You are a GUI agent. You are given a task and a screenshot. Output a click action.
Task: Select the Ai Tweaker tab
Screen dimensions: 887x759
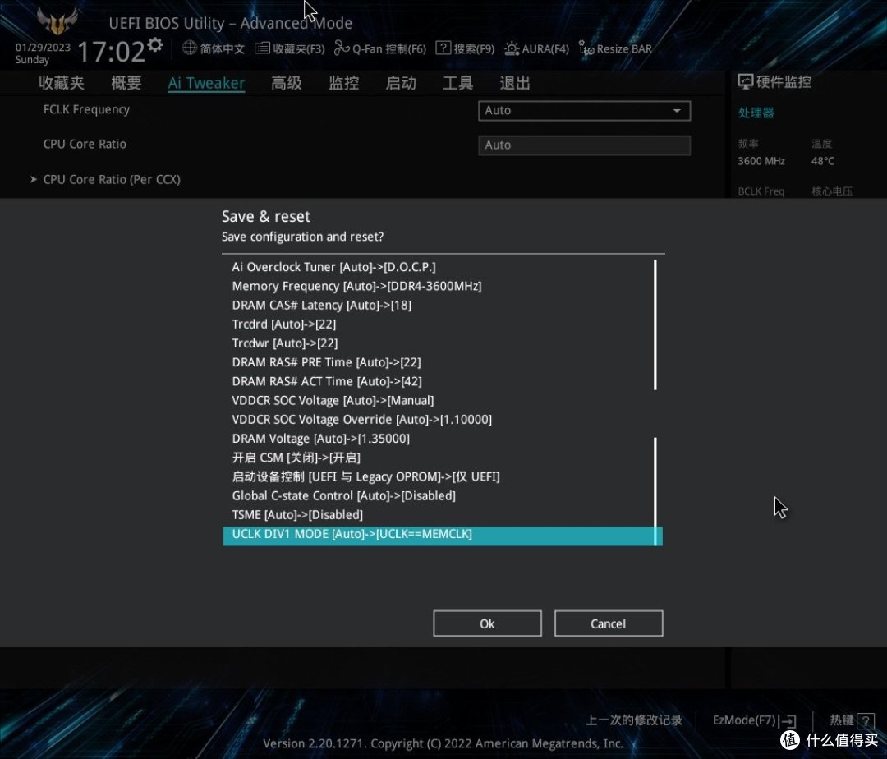(x=206, y=83)
